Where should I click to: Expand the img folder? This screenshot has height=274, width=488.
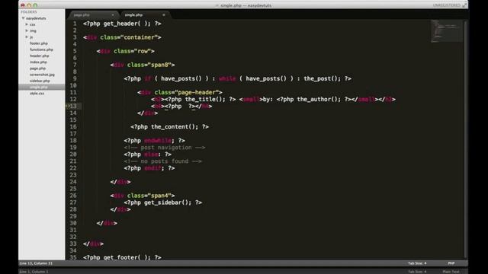click(x=27, y=30)
